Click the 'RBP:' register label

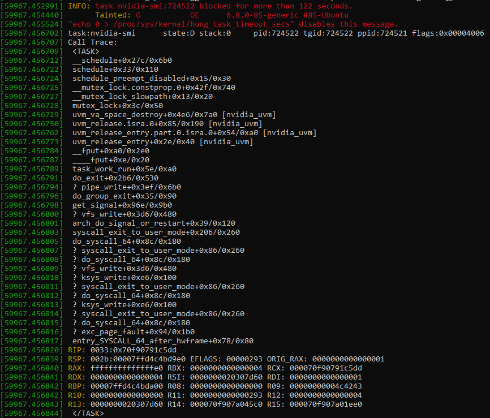pos(77,386)
